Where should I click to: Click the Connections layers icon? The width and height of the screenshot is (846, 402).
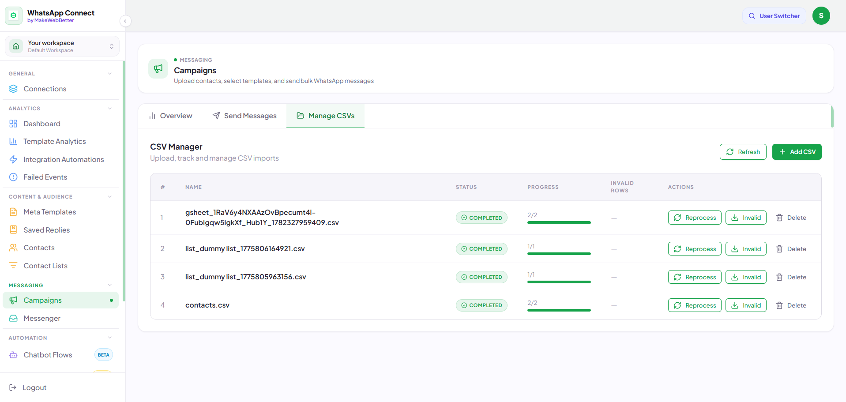tap(14, 89)
